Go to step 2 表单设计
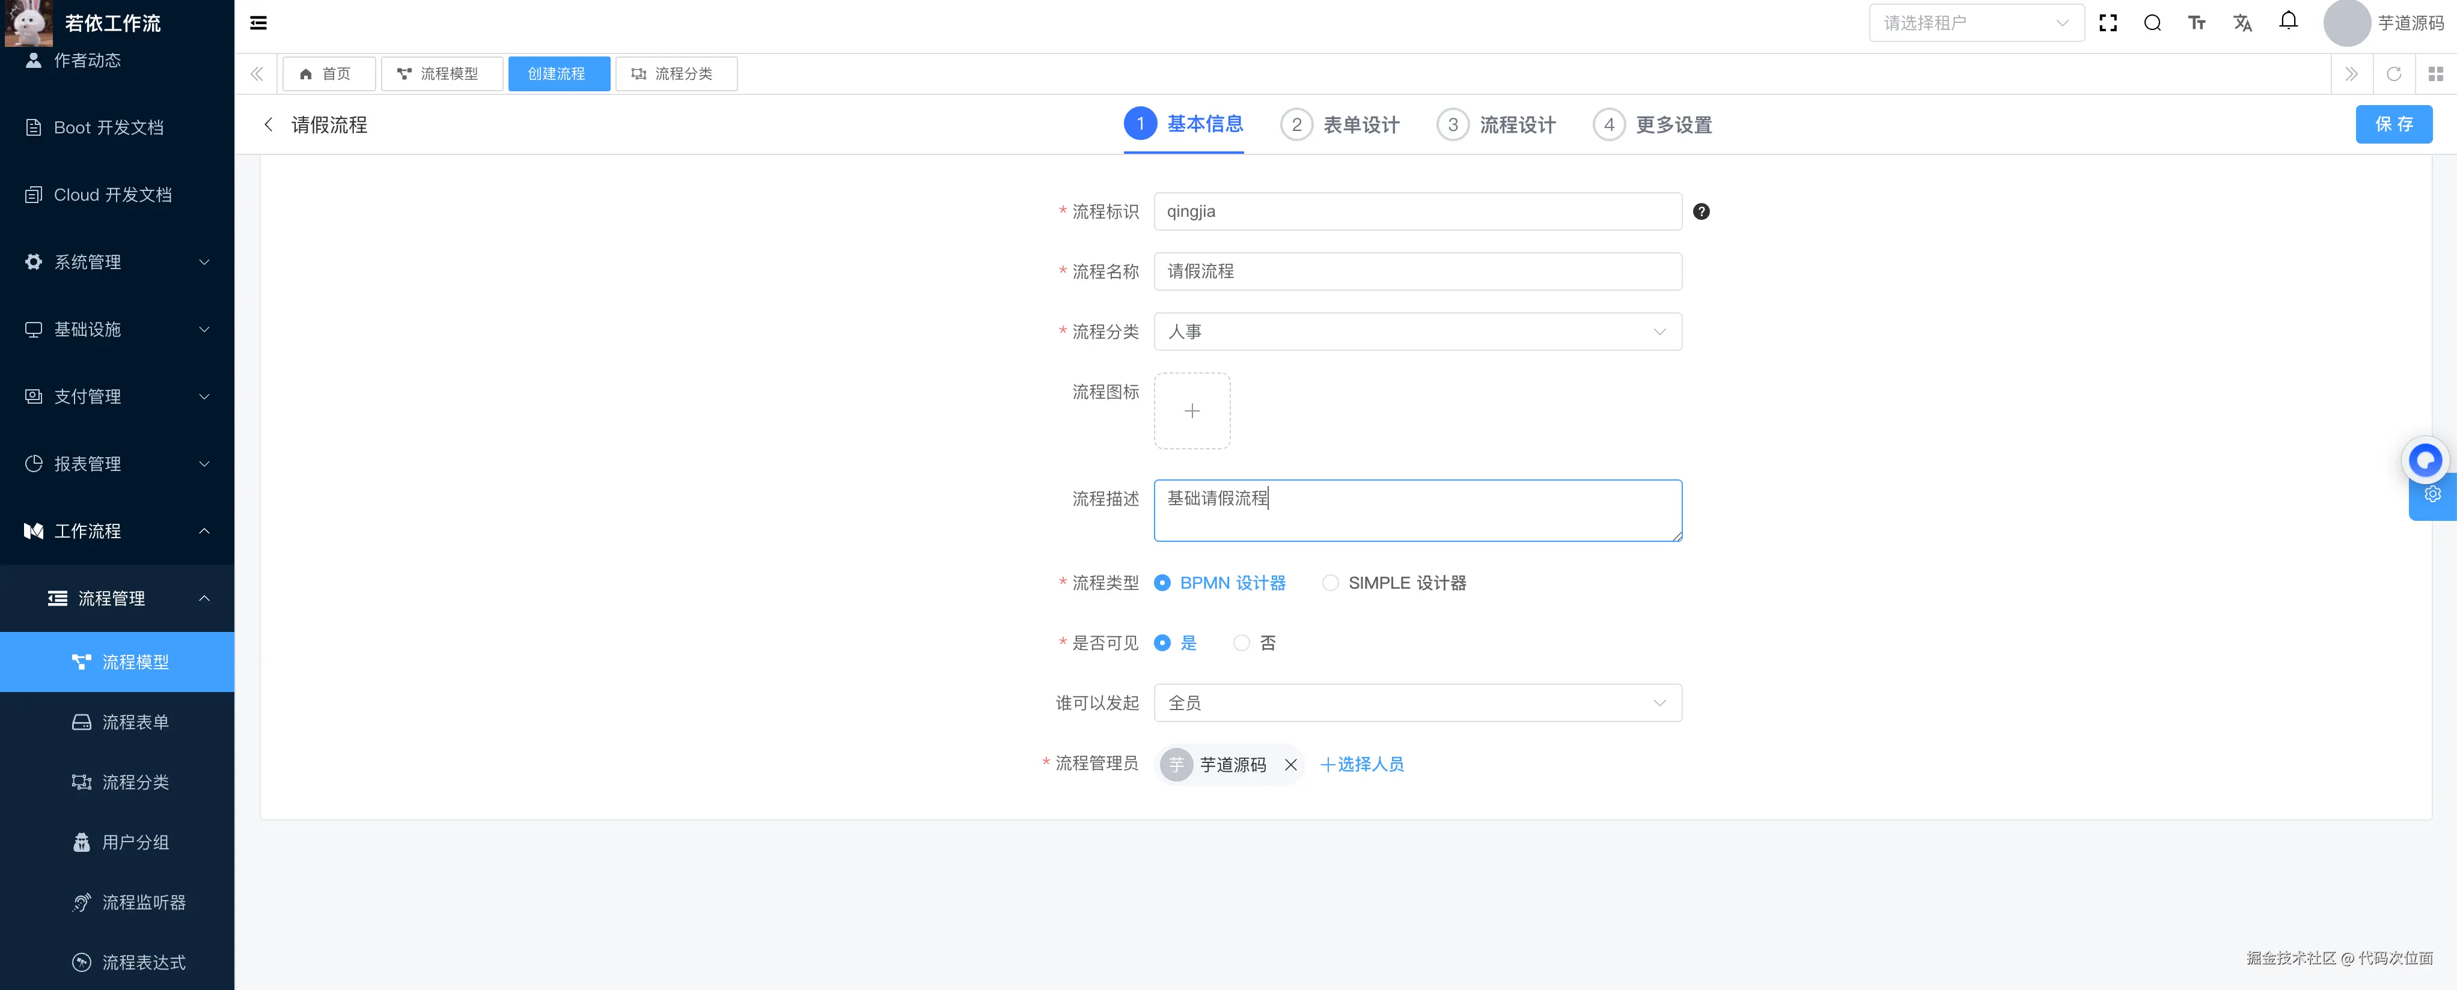 click(1340, 125)
